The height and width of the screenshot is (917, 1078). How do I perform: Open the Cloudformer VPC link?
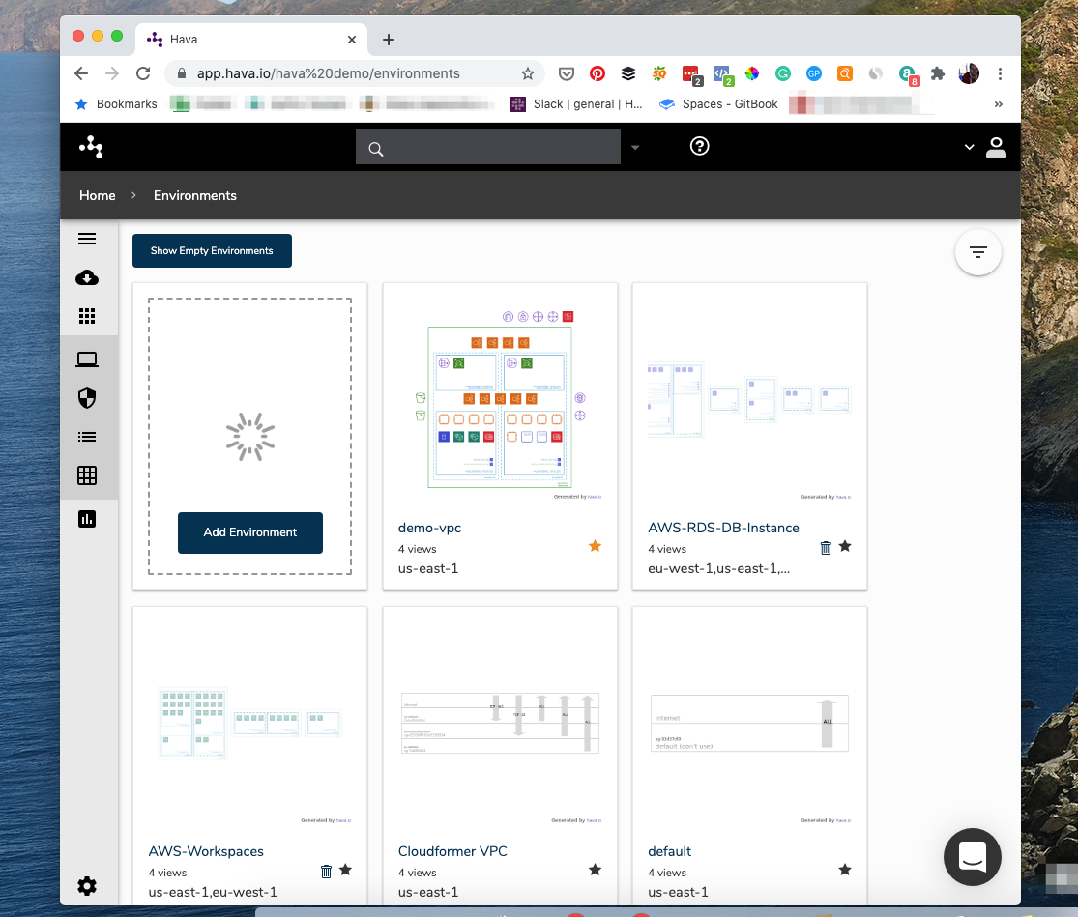coord(452,851)
